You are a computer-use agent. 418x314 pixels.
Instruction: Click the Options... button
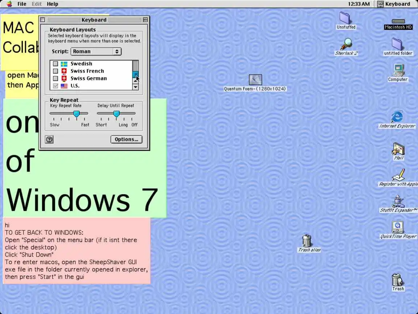[126, 140]
